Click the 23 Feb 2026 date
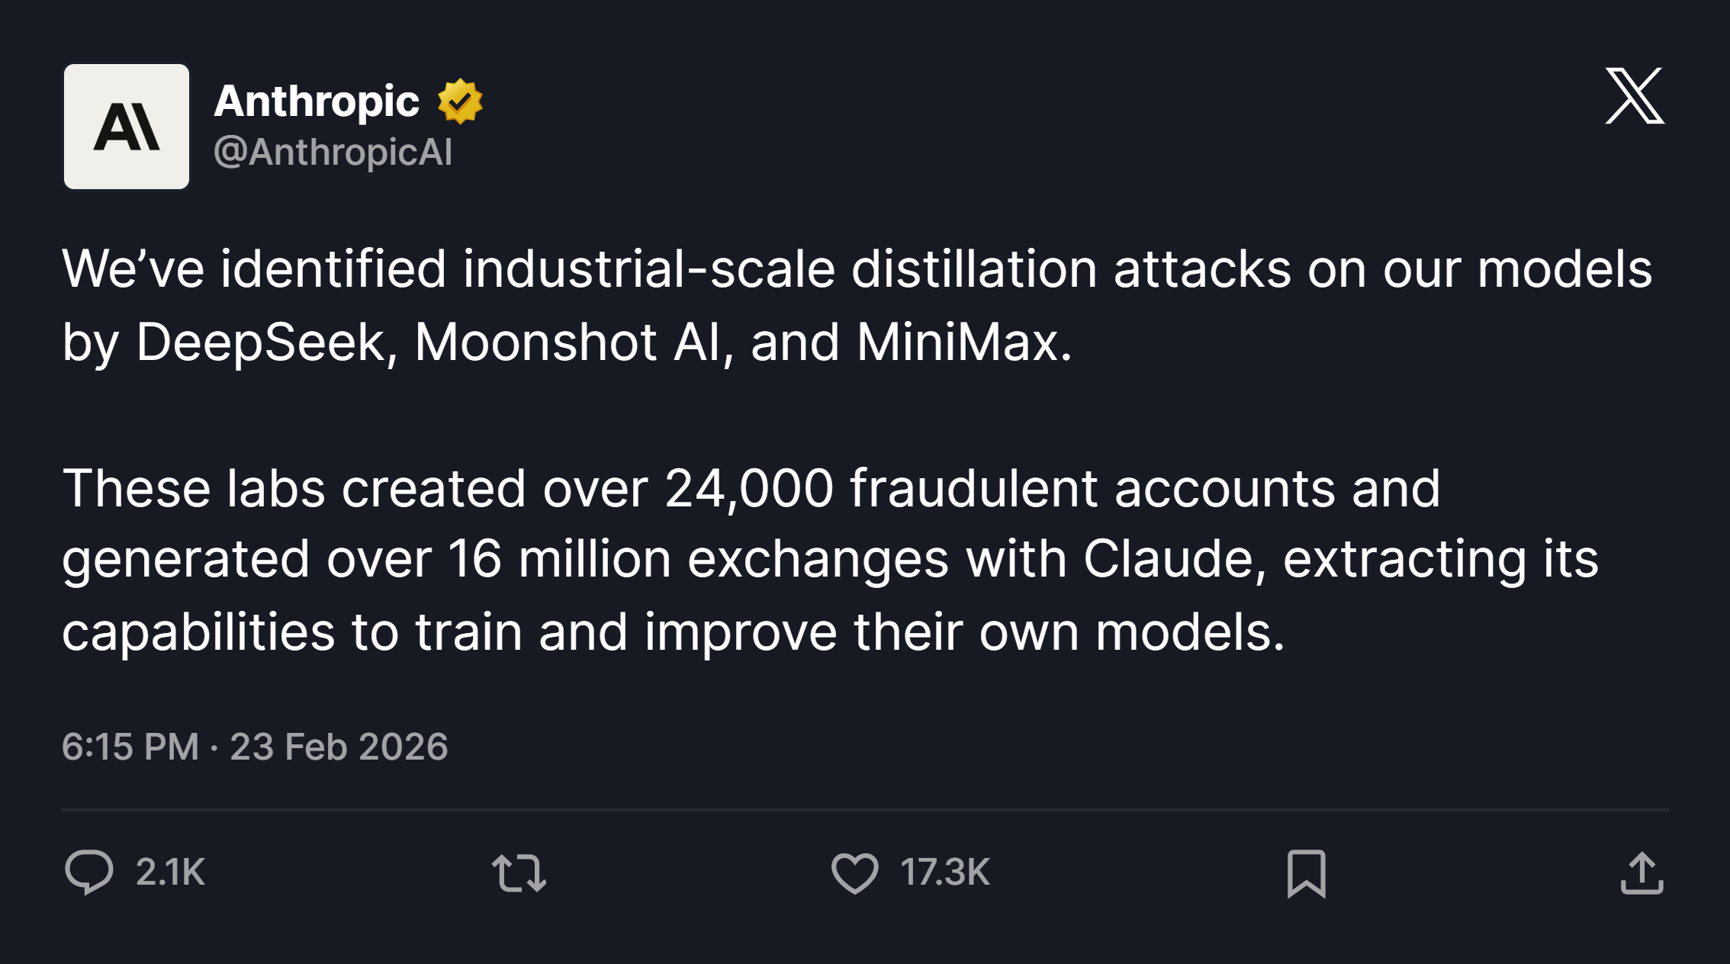Screen dimensions: 1730x964 tap(339, 746)
